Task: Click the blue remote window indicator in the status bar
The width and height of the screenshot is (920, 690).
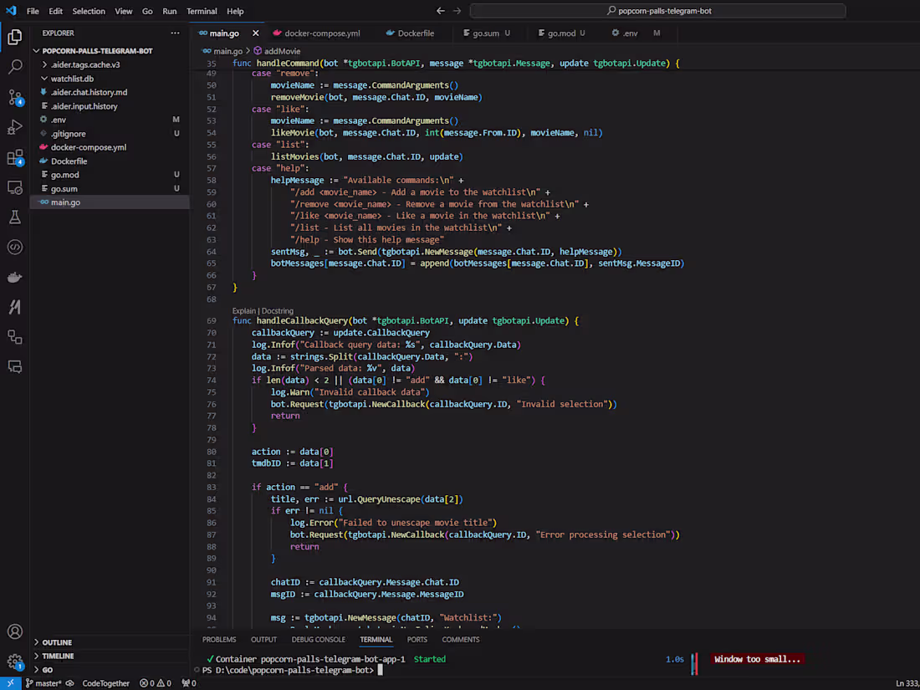Action: [x=11, y=683]
